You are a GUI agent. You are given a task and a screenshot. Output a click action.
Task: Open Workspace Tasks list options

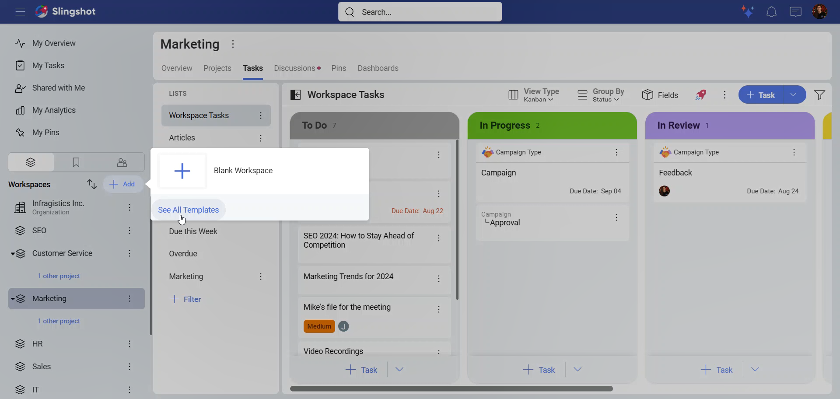pyautogui.click(x=261, y=115)
